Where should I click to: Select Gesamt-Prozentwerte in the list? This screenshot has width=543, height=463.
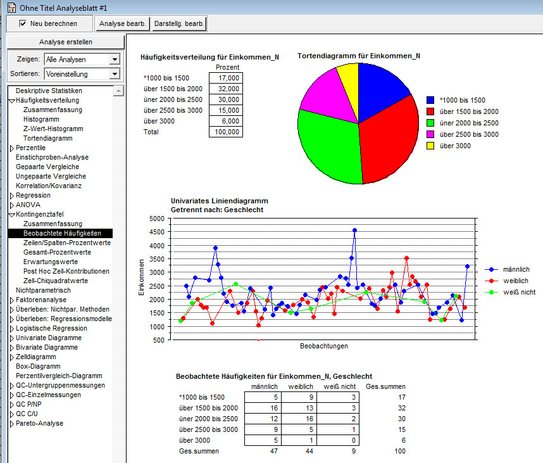(x=57, y=252)
